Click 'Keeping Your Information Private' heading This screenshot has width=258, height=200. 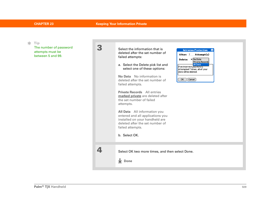121,24
